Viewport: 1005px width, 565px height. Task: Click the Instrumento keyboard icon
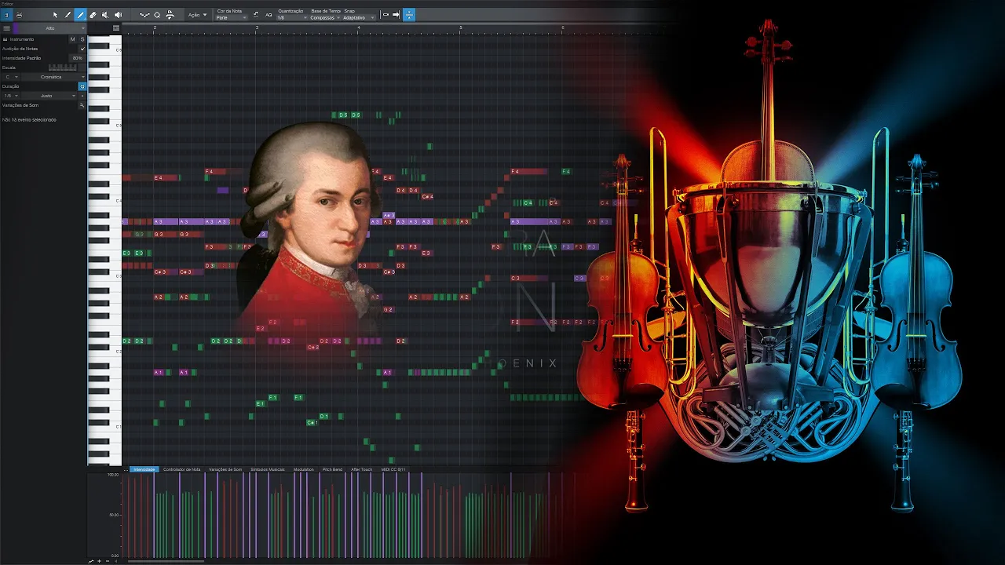(5, 39)
